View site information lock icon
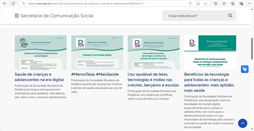Image resolution: width=254 pixels, height=131 pixels. tap(24, 3)
